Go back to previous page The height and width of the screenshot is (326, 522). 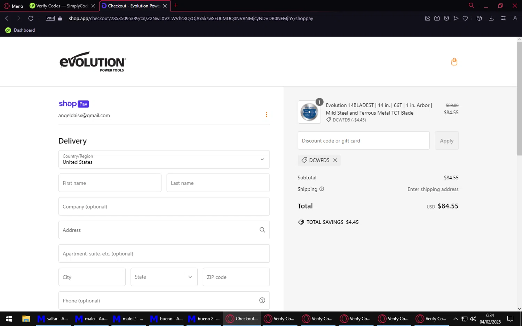7,18
